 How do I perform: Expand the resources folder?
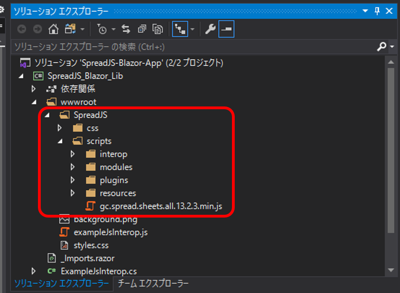click(x=72, y=193)
